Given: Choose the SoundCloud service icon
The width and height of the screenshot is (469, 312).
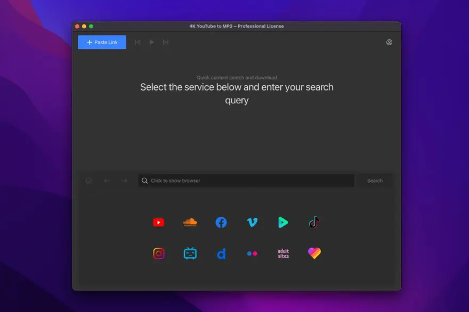Looking at the screenshot, I should (x=190, y=223).
